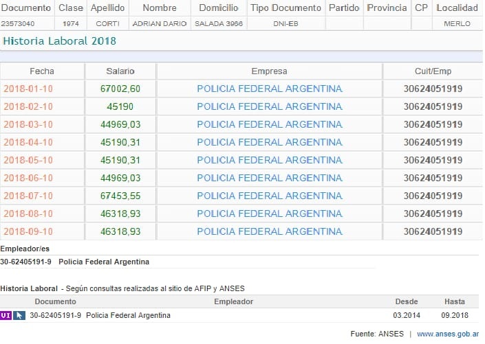The width and height of the screenshot is (485, 344).
Task: Open Policia Federal Argentina link for 2018-05-10
Action: (270, 160)
